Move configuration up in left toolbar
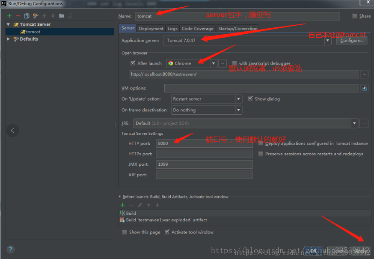The height and width of the screenshot is (259, 374). click(44, 16)
